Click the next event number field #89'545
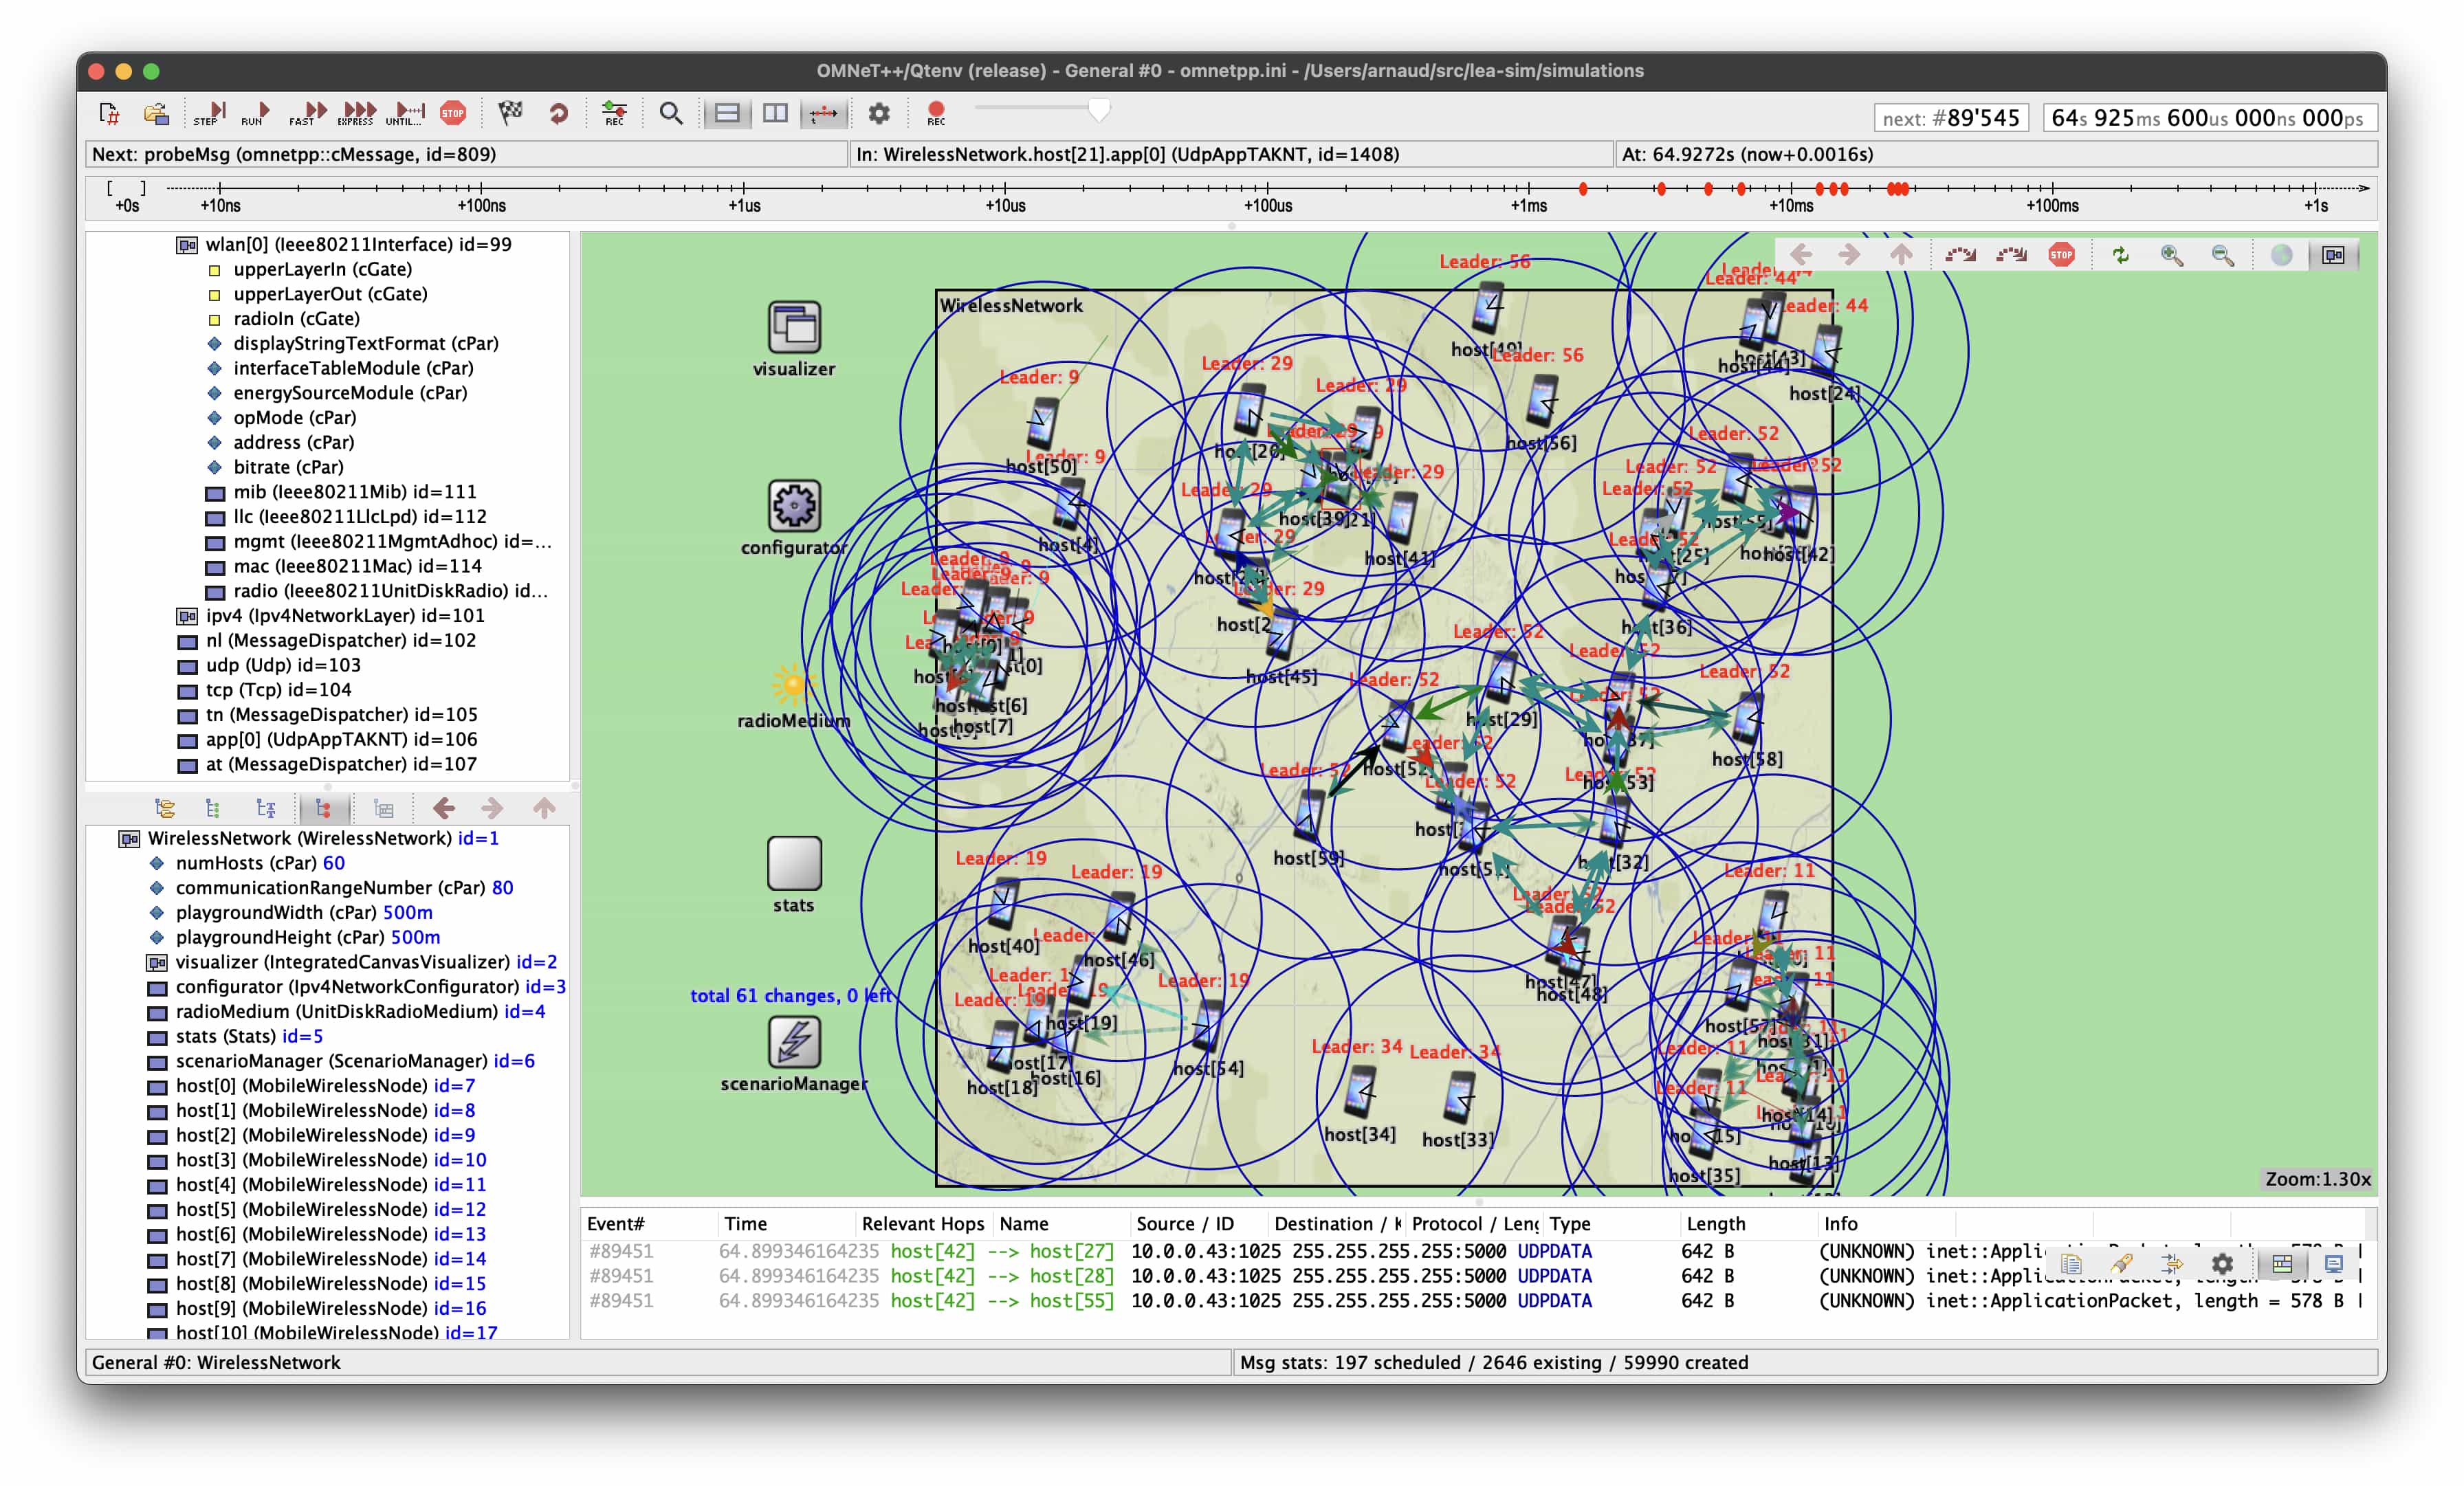 (x=1951, y=118)
